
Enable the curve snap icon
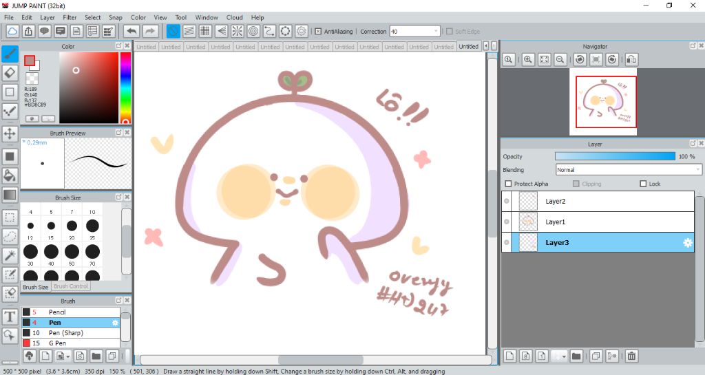pyautogui.click(x=269, y=32)
